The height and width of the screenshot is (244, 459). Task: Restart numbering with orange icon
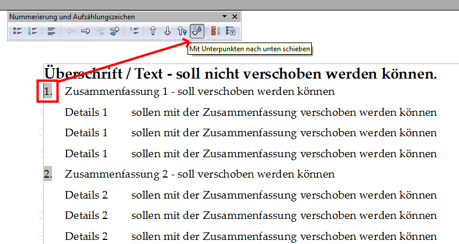[215, 31]
